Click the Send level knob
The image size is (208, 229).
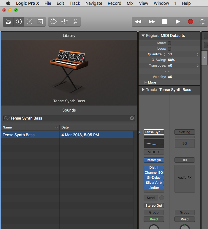point(162,198)
